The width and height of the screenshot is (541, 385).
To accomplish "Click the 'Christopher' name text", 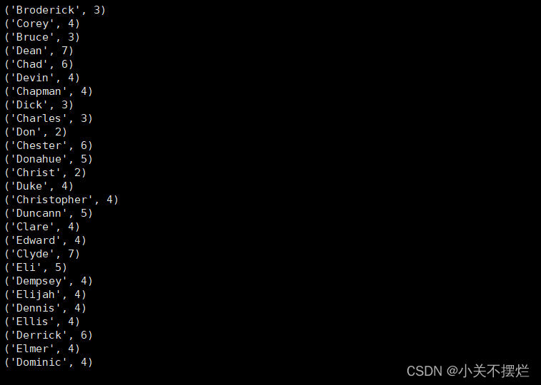I will tap(51, 200).
